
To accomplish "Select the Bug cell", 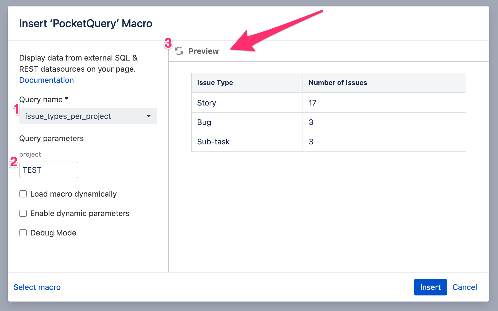I will 247,122.
